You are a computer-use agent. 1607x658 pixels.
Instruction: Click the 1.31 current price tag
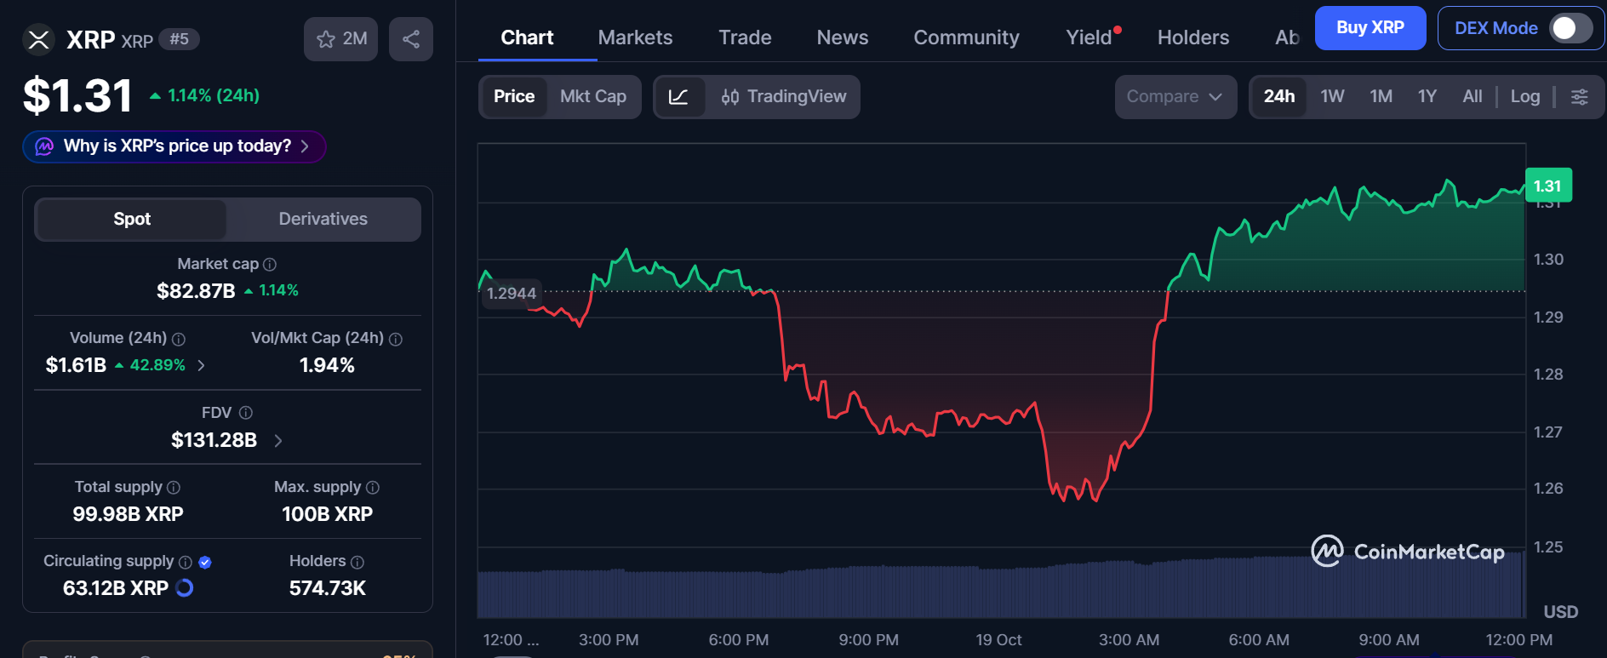pos(1548,186)
